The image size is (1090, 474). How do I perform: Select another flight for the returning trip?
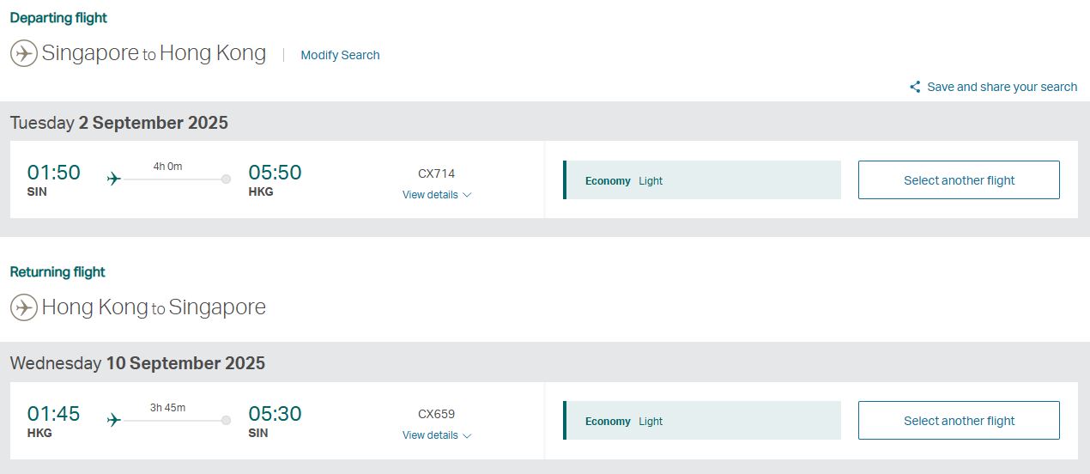click(959, 421)
